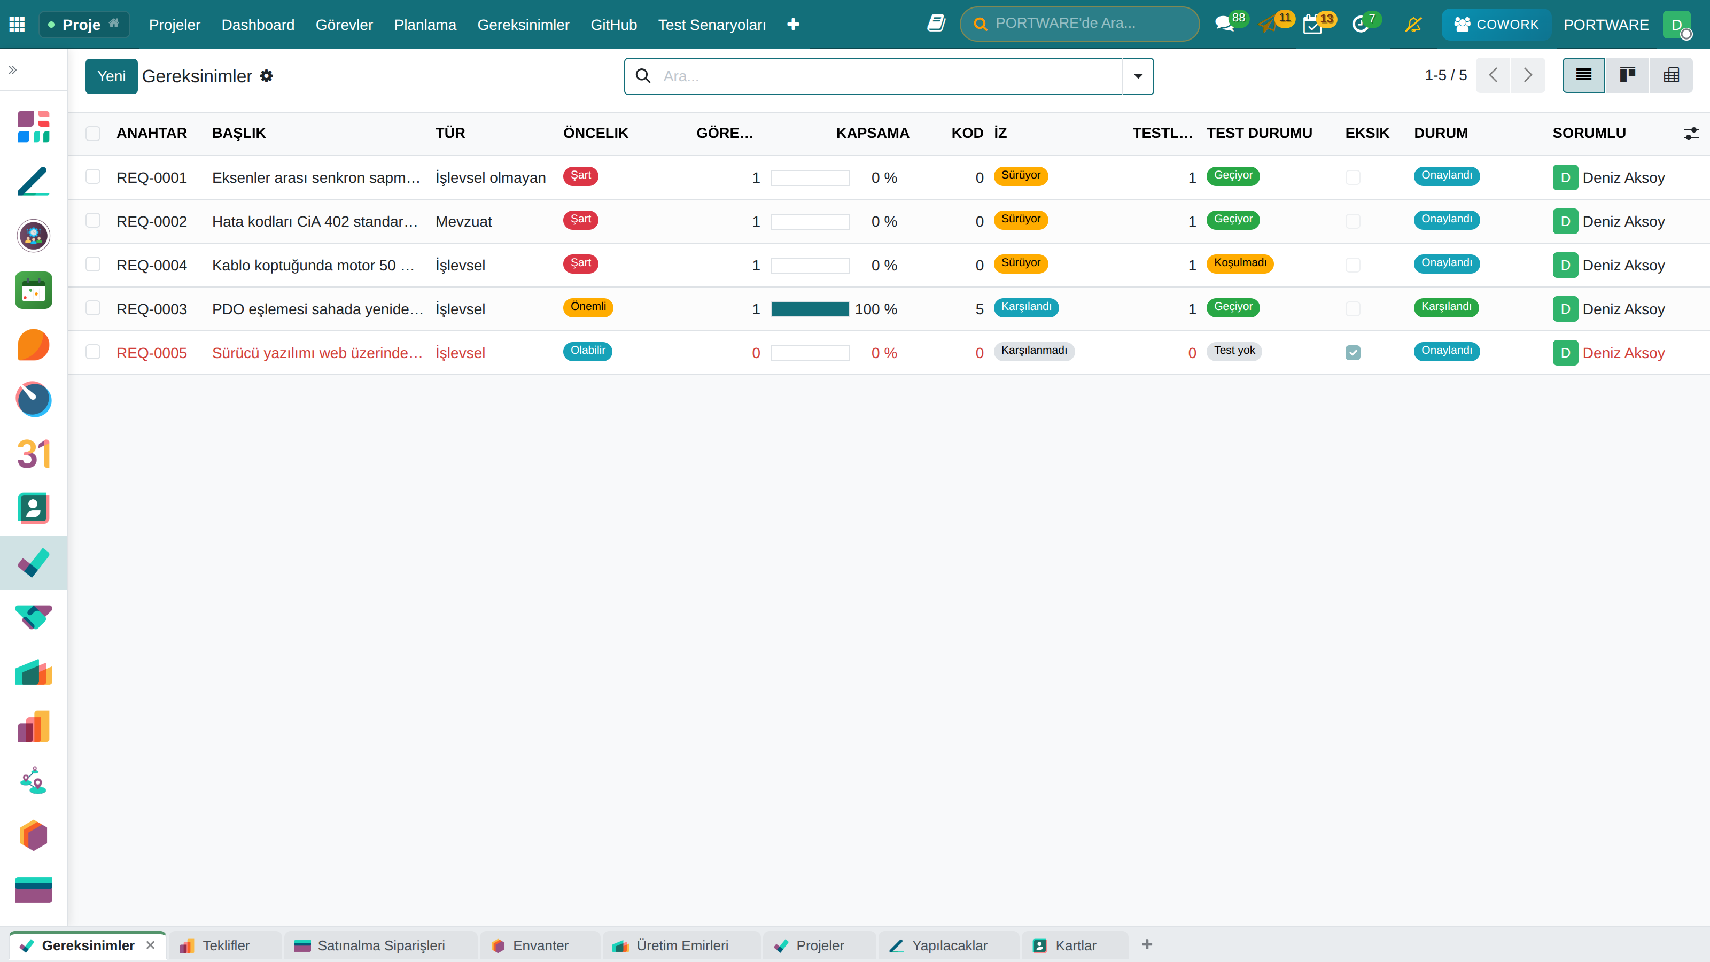Open the blue timer gauge sidebar icon
This screenshot has width=1710, height=962.
[33, 399]
